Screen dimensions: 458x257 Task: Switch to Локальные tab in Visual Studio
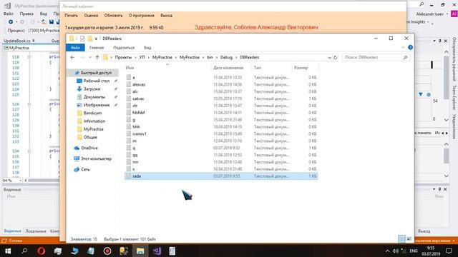pos(36,231)
